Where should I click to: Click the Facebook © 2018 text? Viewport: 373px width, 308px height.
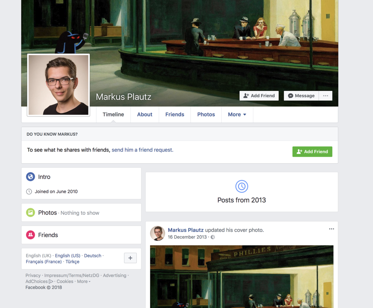pos(44,287)
